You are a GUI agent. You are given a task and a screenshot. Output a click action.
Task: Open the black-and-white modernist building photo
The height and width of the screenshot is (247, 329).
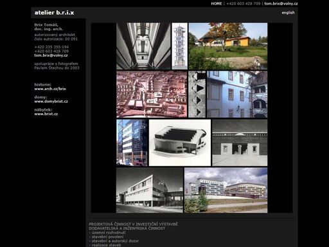tap(150, 190)
